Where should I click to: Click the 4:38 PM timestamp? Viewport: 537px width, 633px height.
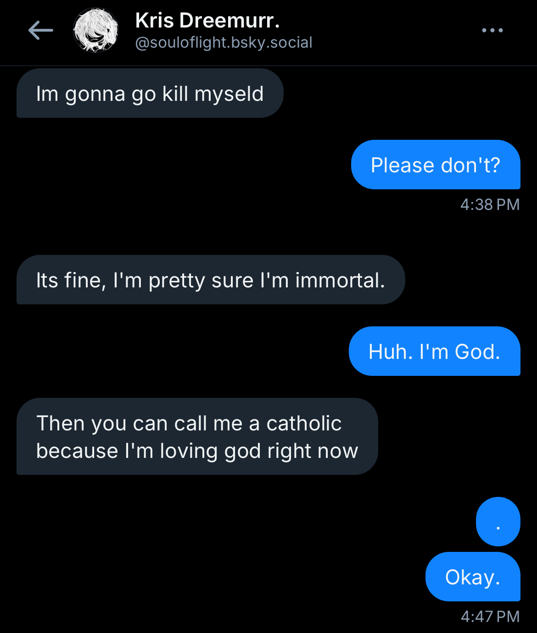[490, 204]
